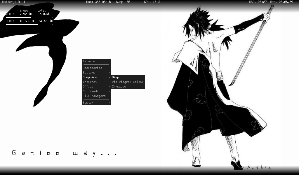
Task: Expand the System submenu
Action: 96,102
